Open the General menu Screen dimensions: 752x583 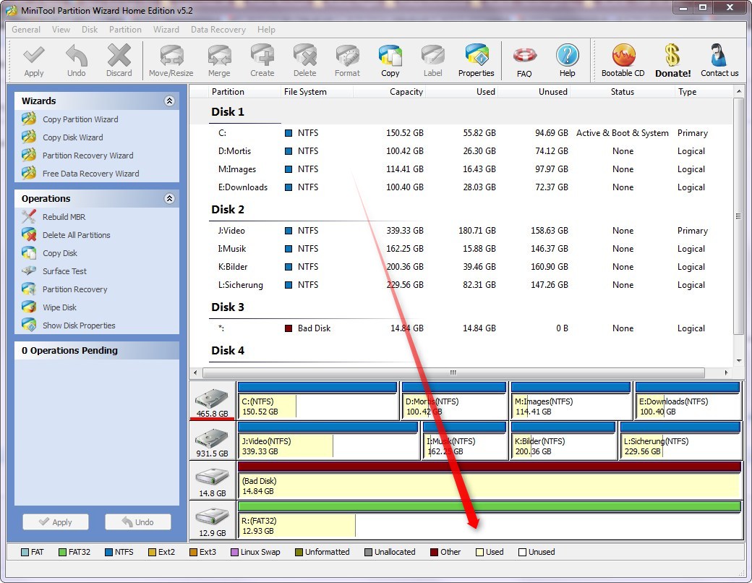26,29
